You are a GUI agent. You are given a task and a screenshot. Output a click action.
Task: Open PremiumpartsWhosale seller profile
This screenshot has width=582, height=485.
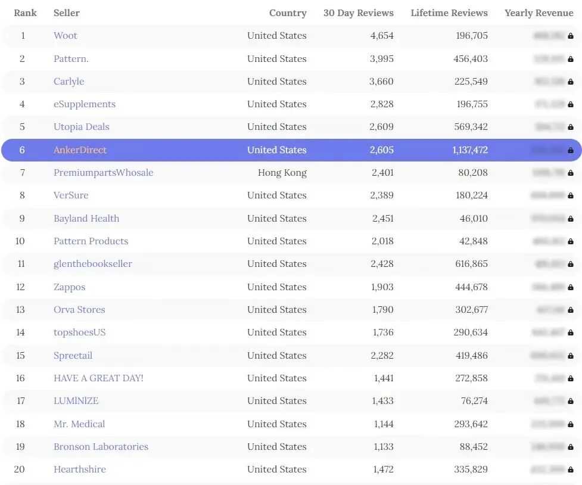click(103, 173)
